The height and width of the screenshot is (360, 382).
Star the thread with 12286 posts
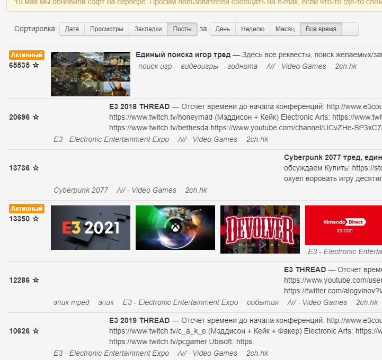(36, 280)
